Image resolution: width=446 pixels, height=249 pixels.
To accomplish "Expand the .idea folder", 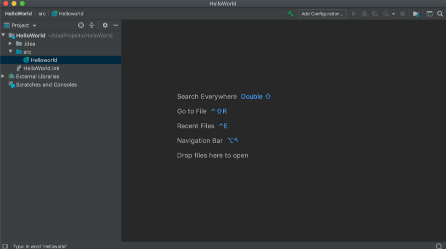I will pyautogui.click(x=11, y=44).
